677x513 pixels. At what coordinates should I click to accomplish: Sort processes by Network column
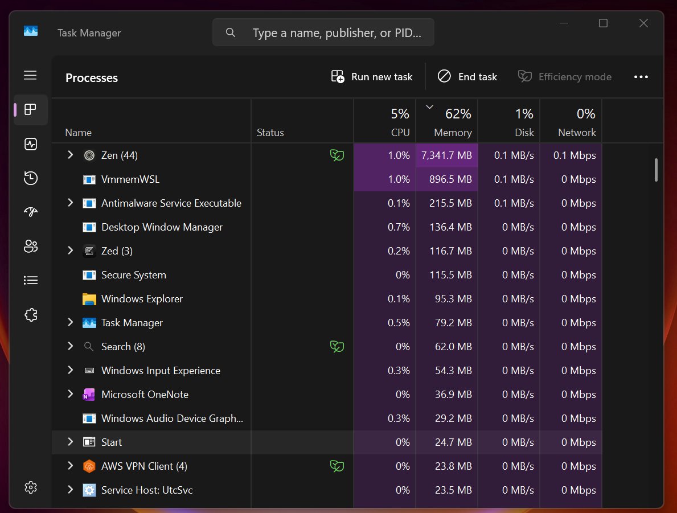click(x=571, y=121)
